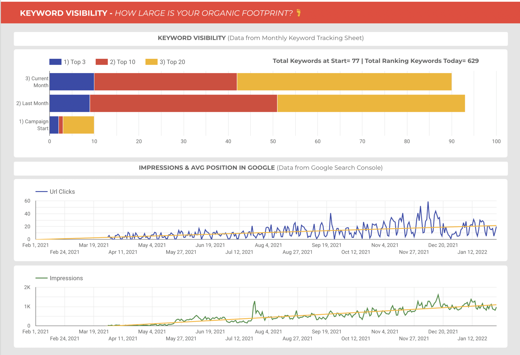The width and height of the screenshot is (520, 355).
Task: Click the Campaign Start yellow Top 20 bar segment
Action: coord(78,125)
